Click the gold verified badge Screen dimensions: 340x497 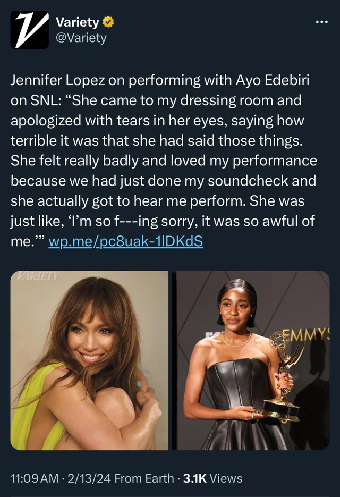pos(108,22)
